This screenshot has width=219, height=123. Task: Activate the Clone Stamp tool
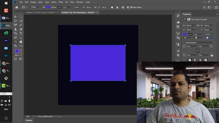[15, 29]
